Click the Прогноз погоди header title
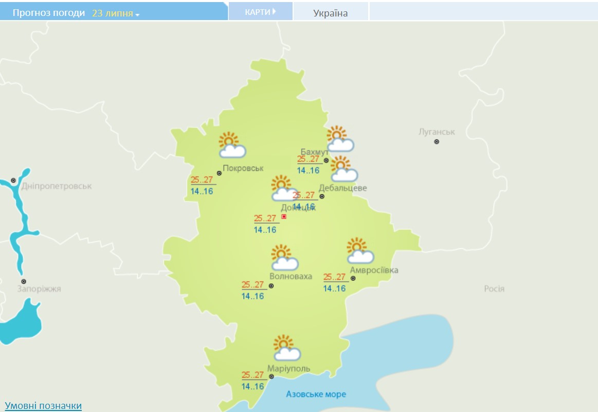The width and height of the screenshot is (598, 412). (48, 13)
